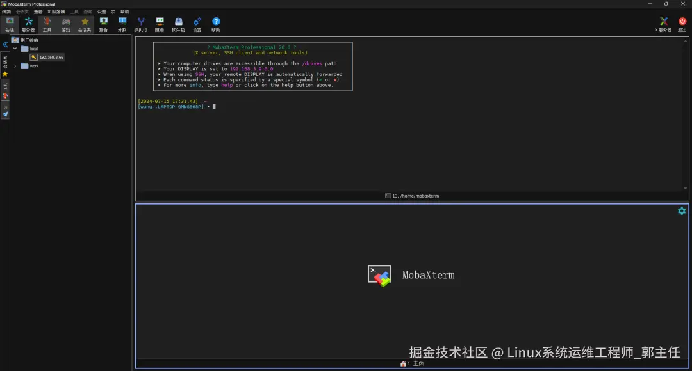Select the local folder

(29, 49)
